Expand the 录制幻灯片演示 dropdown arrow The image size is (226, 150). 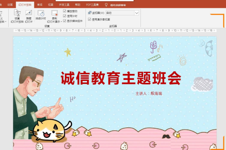coord(61,22)
